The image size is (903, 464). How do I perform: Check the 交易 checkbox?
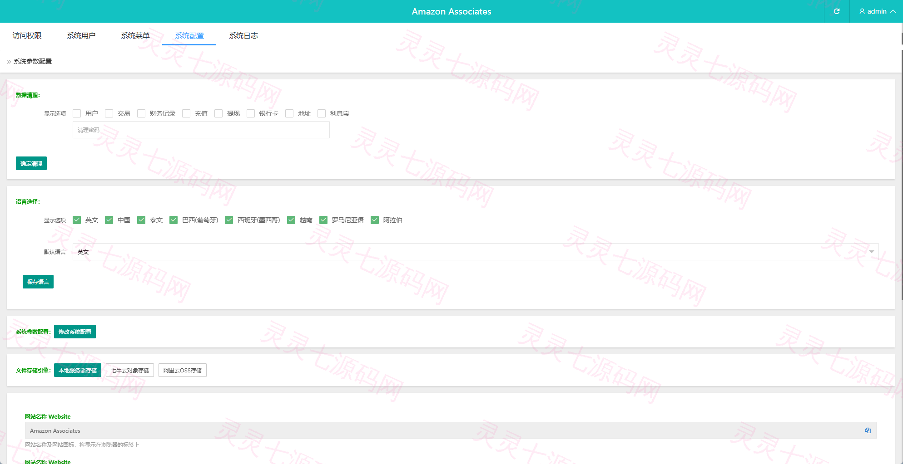point(109,113)
